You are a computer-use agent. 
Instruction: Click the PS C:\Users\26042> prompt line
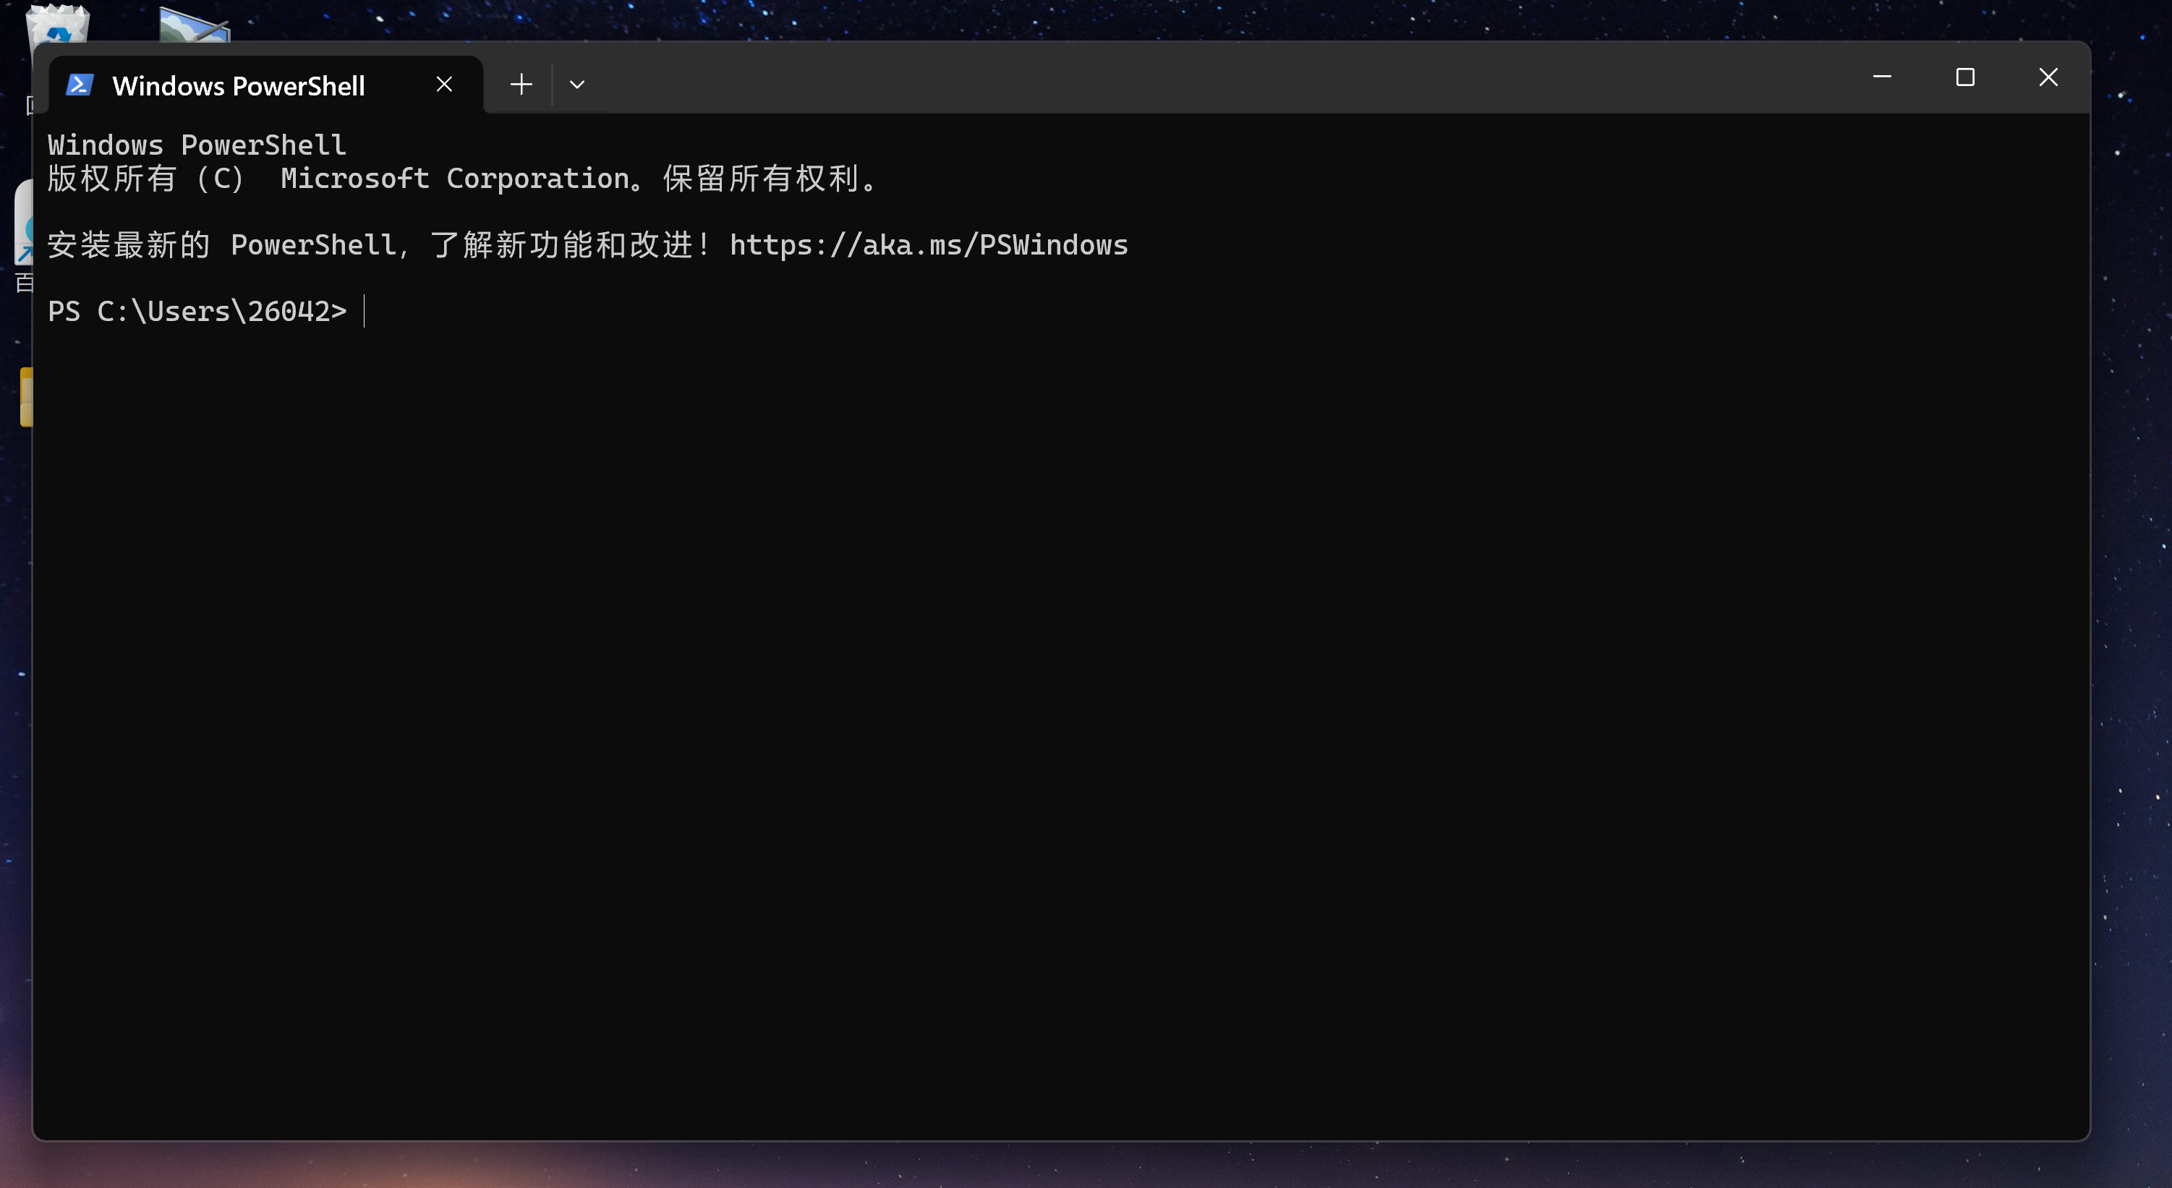tap(197, 311)
